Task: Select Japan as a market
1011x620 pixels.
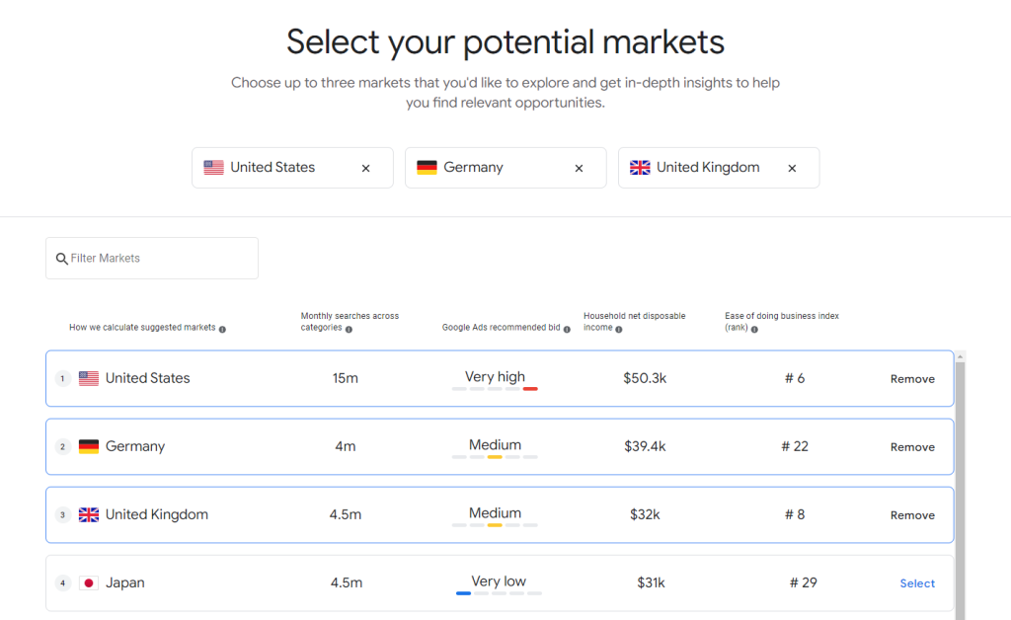Action: [x=917, y=583]
